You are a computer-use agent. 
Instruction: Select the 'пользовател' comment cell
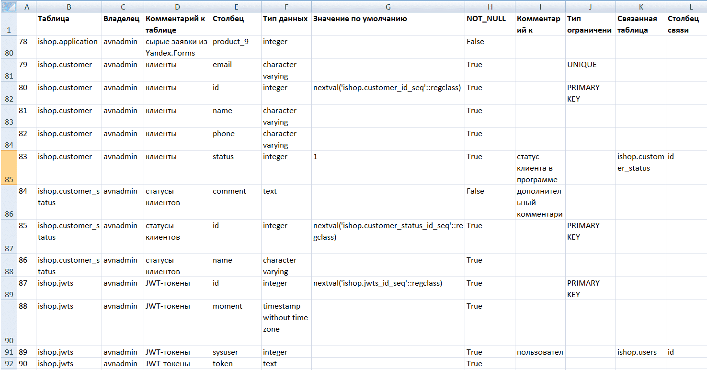(x=540, y=352)
